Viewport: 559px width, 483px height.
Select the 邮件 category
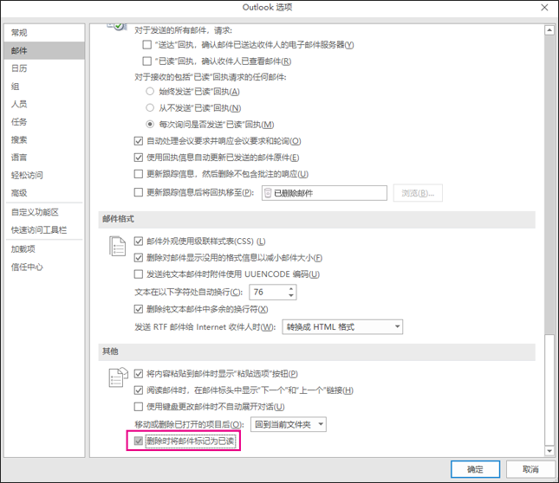click(x=44, y=50)
